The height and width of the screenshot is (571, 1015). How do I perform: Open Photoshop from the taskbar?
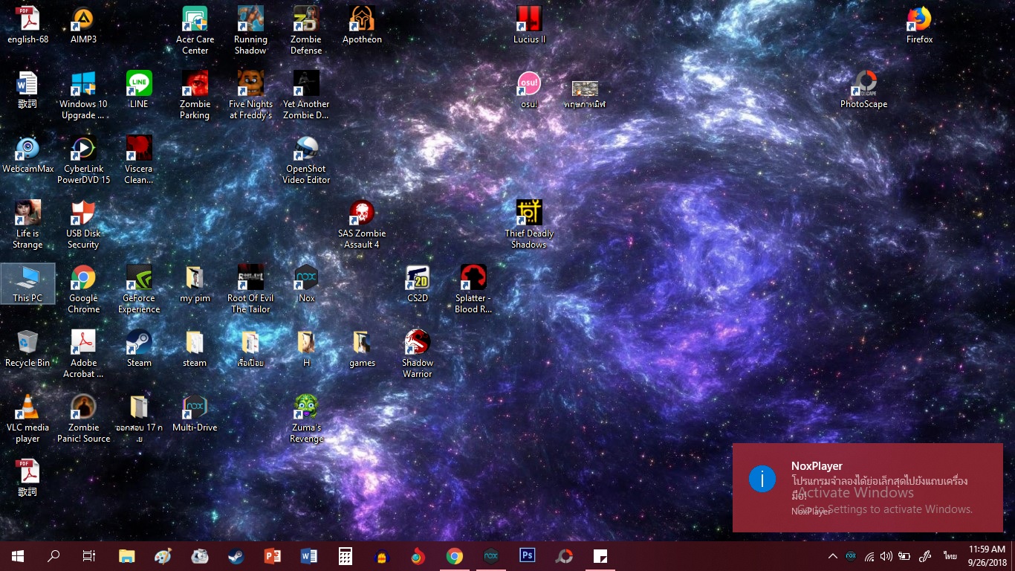tap(528, 556)
